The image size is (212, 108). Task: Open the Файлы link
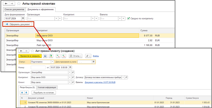point(96,56)
